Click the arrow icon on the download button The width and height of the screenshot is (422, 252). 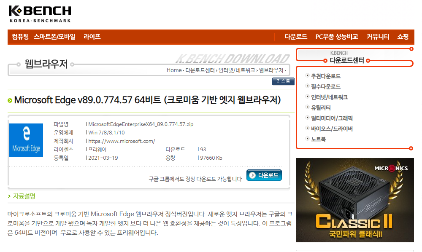pyautogui.click(x=252, y=175)
